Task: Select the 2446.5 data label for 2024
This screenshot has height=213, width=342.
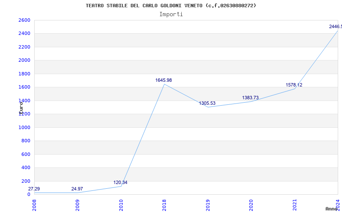Action: point(336,27)
